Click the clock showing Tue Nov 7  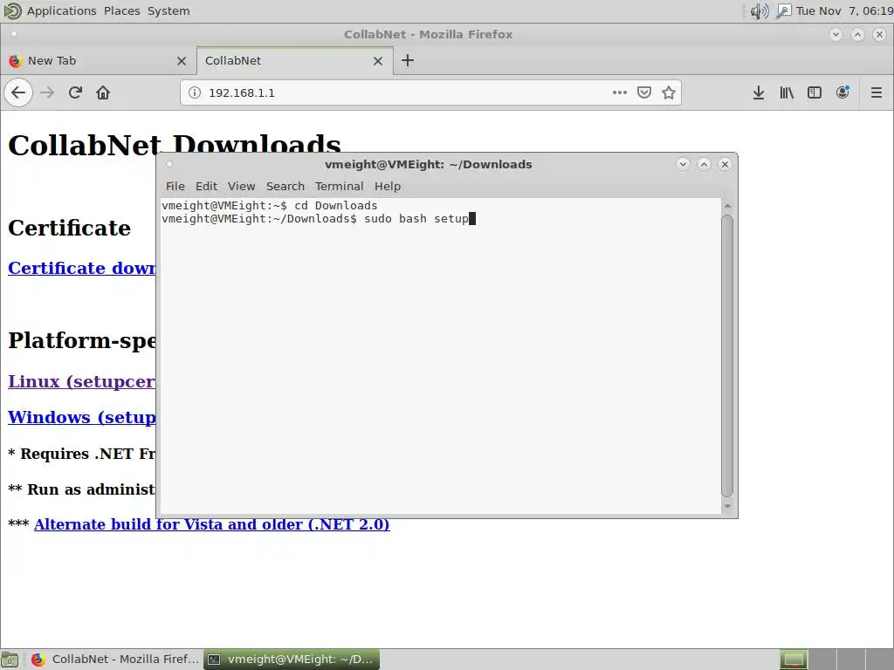(x=844, y=10)
